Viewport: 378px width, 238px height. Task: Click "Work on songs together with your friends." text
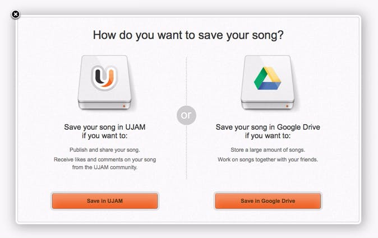tap(268, 160)
